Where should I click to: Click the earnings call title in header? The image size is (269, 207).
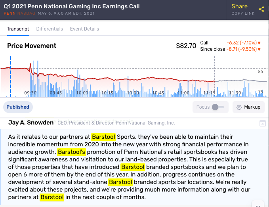tap(72, 6)
